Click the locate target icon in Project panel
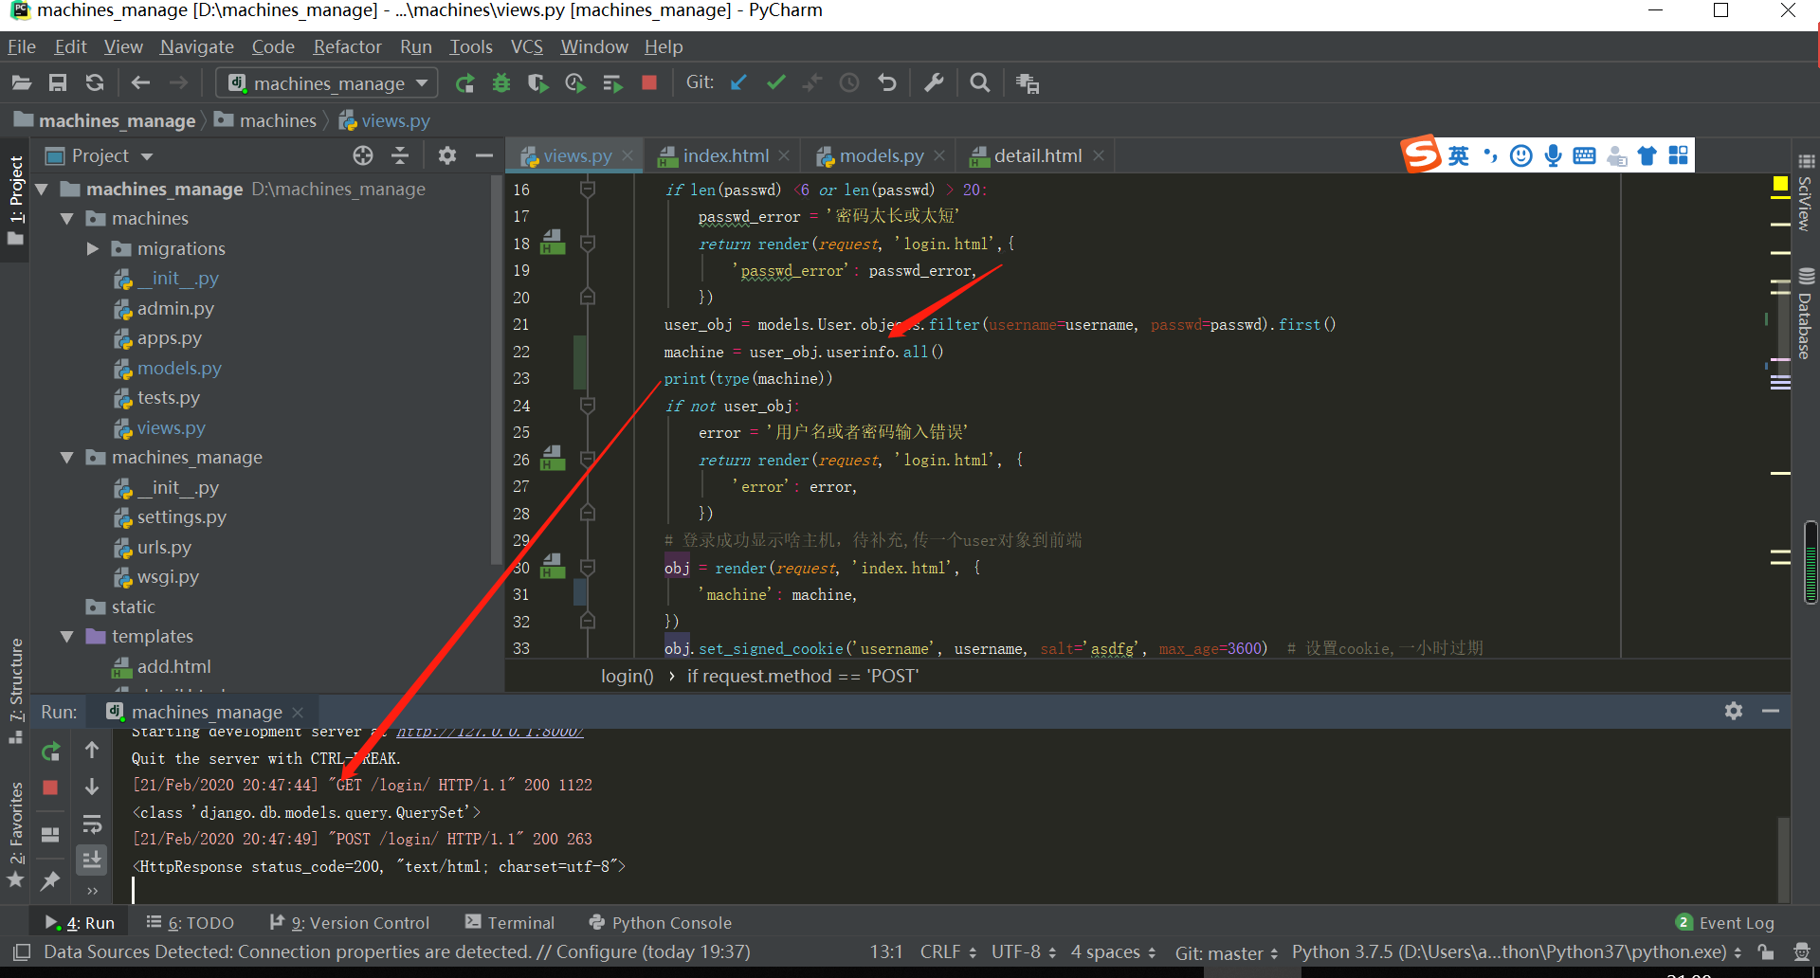 pos(363,155)
